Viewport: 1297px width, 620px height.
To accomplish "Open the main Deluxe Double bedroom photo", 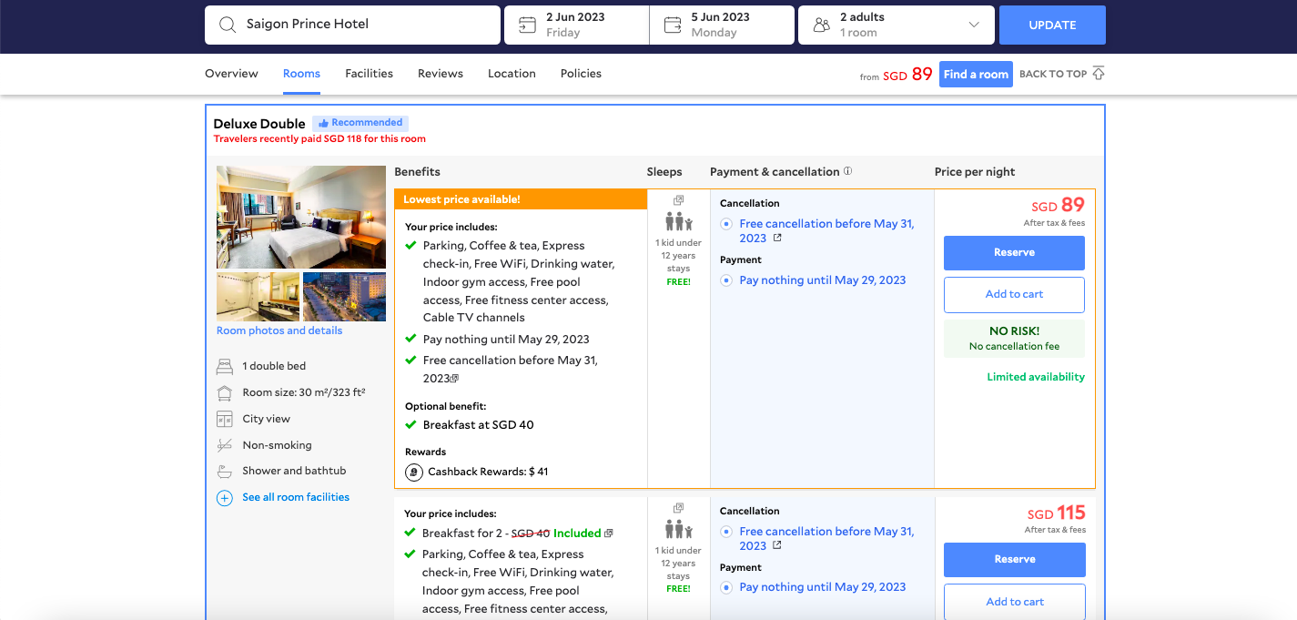I will coord(301,217).
